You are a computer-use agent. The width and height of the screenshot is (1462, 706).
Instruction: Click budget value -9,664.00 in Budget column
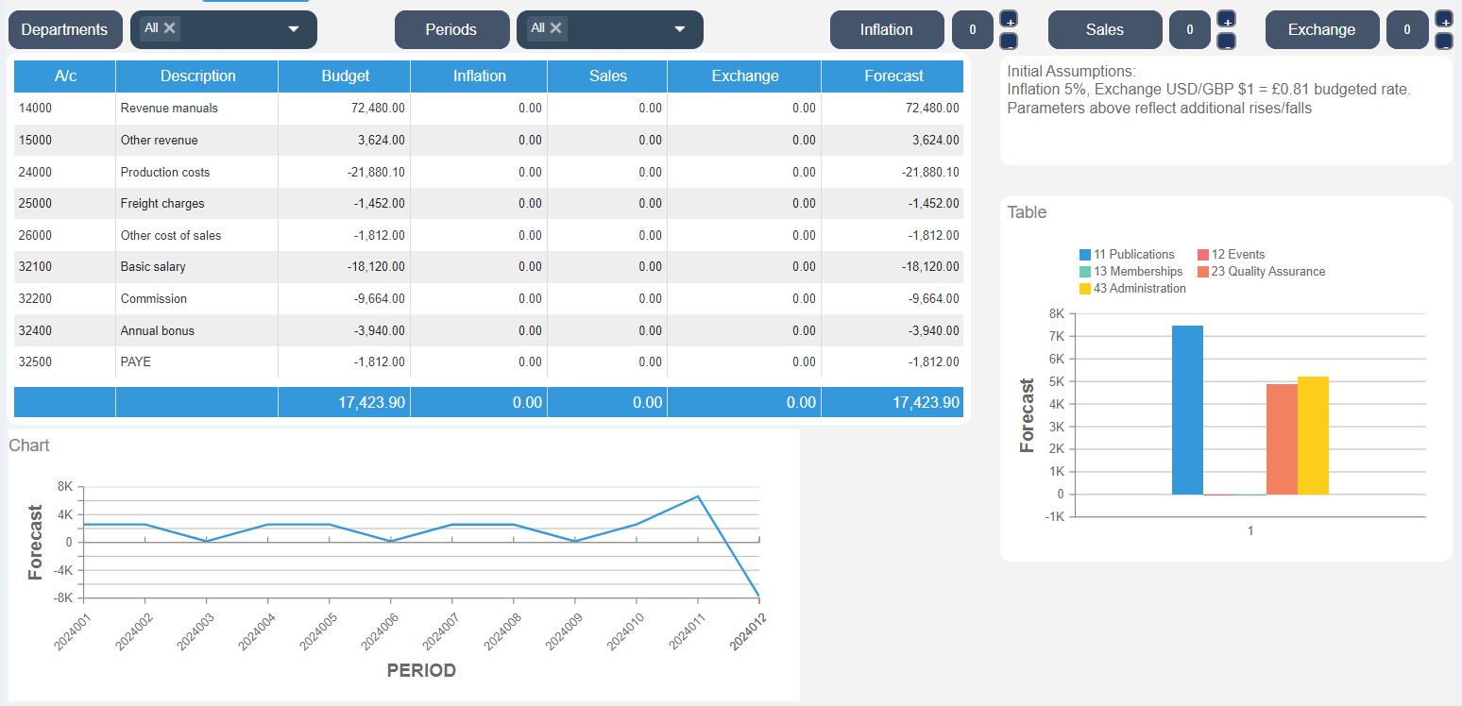[x=380, y=299]
